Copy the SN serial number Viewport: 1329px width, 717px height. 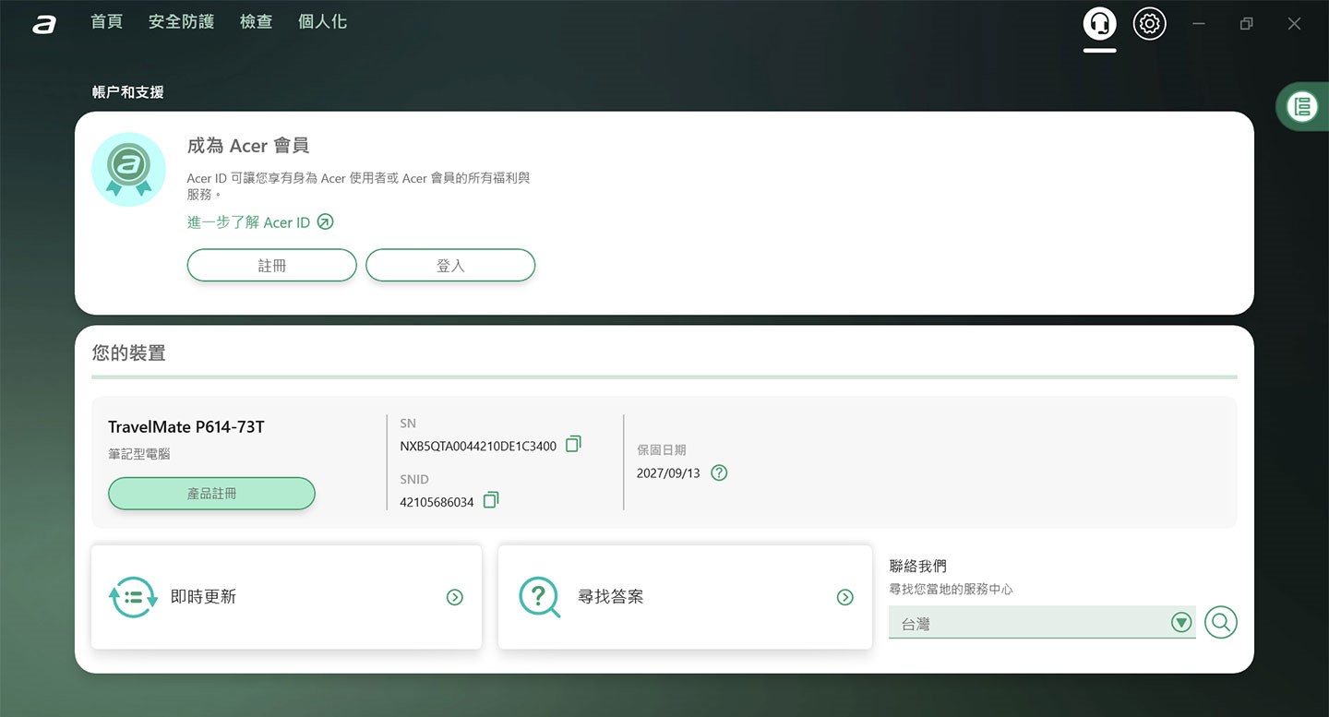[x=573, y=444]
